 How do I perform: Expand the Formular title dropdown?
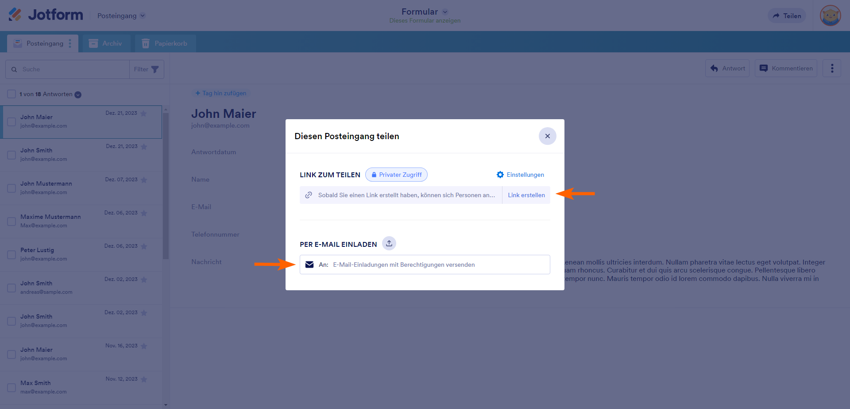click(445, 12)
